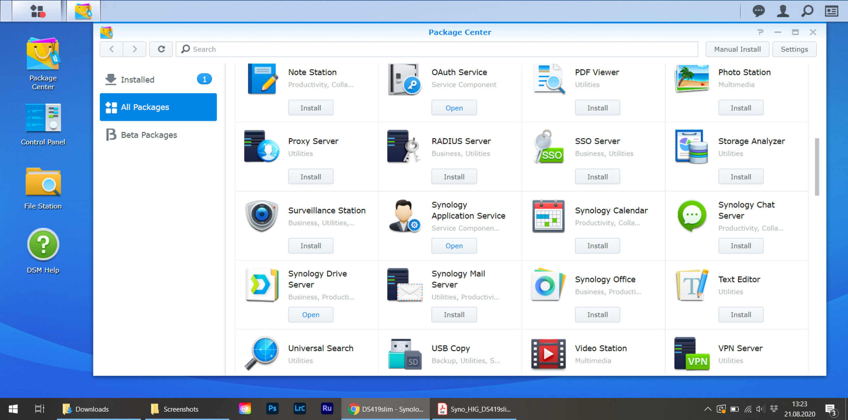The width and height of the screenshot is (848, 420).
Task: Install Synology Office
Action: pos(597,314)
